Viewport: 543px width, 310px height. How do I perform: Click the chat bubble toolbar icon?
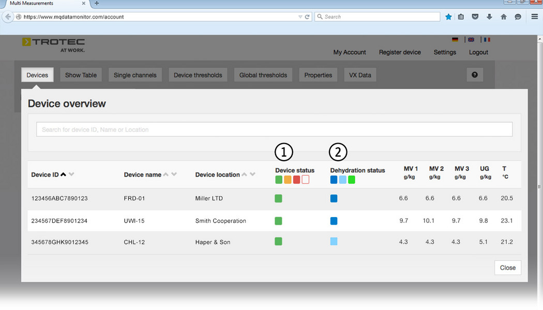click(518, 17)
